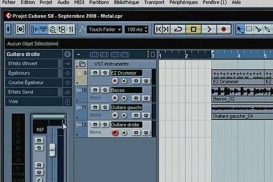Go to next marker button

166,29
